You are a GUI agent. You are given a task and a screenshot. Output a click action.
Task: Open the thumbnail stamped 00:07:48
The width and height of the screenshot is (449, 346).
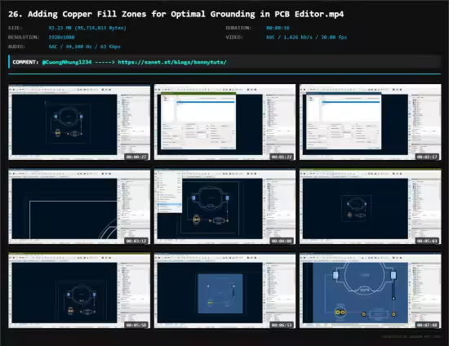click(371, 291)
